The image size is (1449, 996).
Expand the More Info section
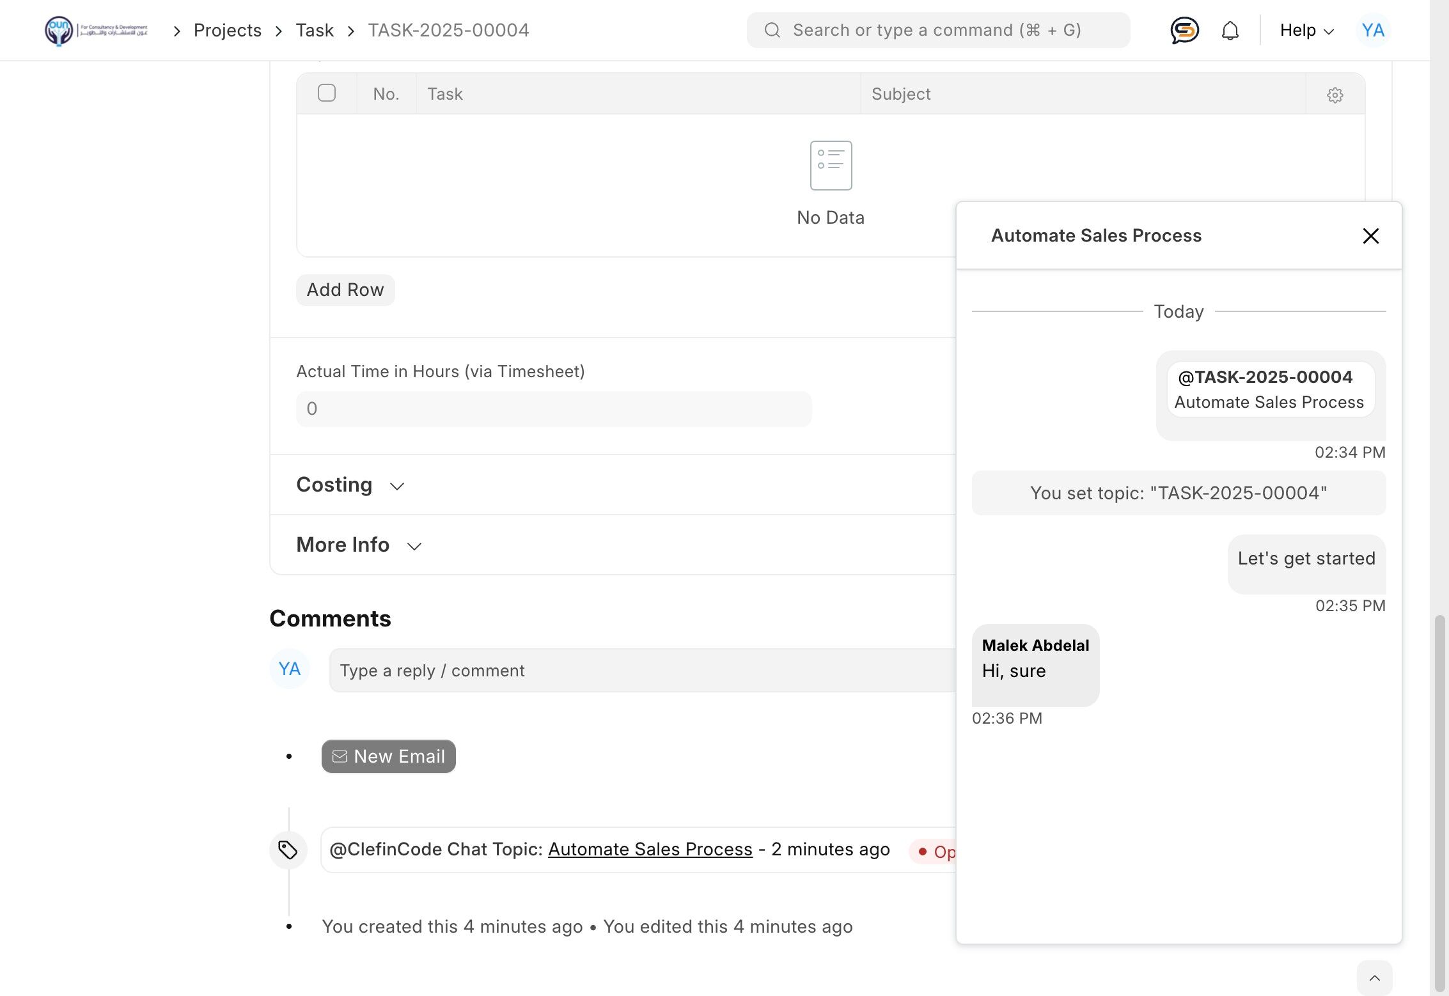(358, 545)
